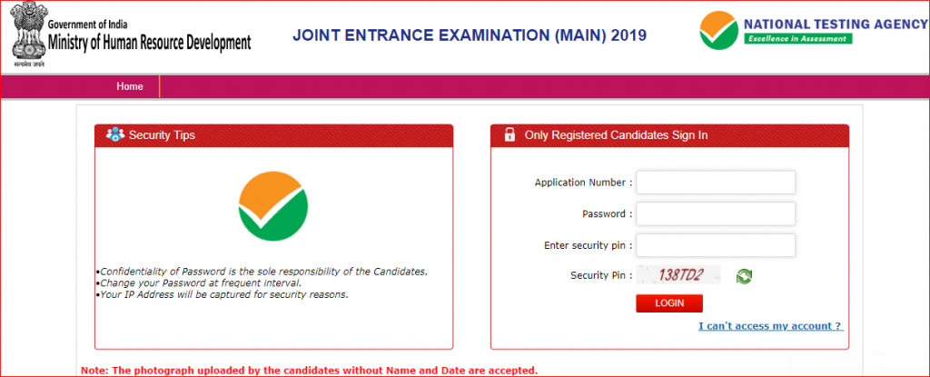930x377 pixels.
Task: Focus the Enter security pin field
Action: click(716, 245)
